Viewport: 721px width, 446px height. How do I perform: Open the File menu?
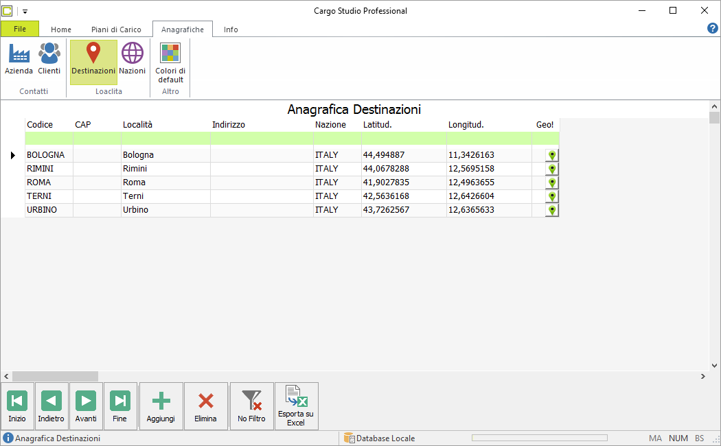point(20,29)
